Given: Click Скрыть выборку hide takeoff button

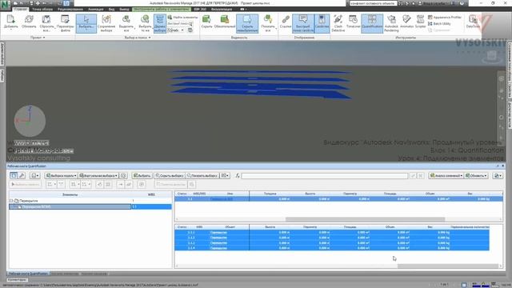Looking at the screenshot, I should (170, 176).
